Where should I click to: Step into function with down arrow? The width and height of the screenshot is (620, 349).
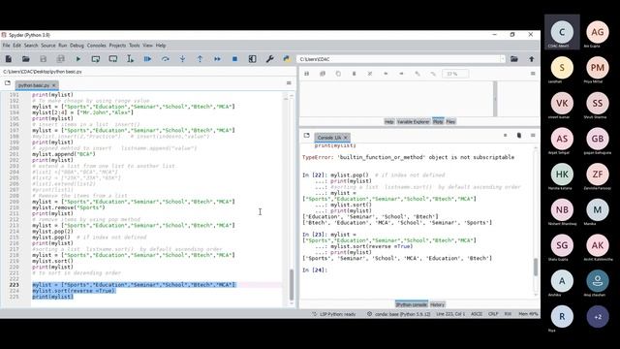tap(182, 59)
